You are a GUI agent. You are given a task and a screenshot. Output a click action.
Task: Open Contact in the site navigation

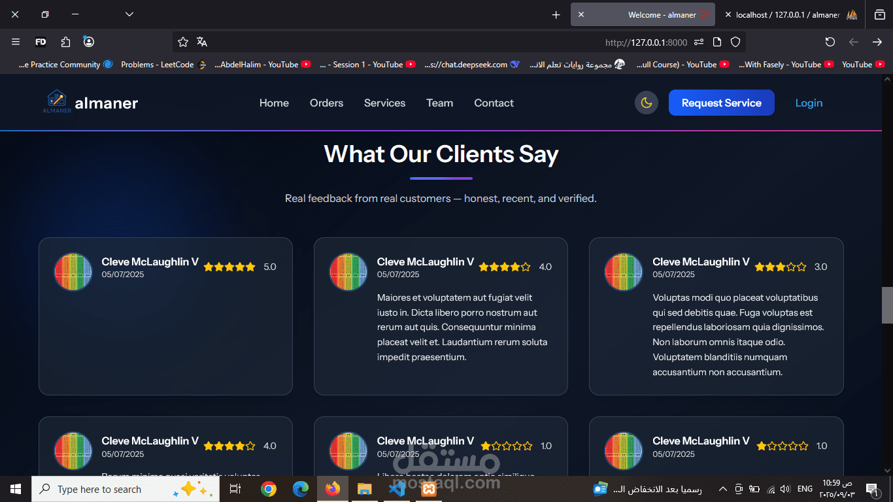click(494, 103)
